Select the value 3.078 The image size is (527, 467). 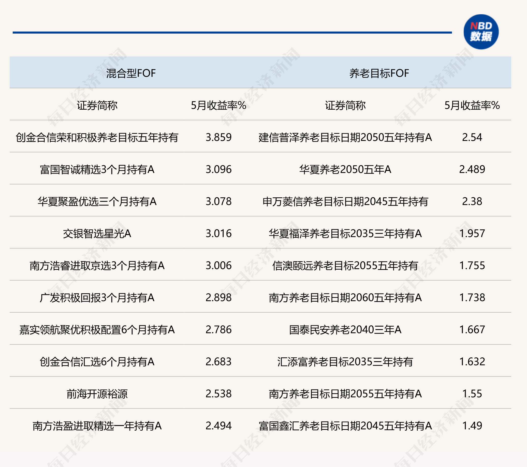point(219,201)
